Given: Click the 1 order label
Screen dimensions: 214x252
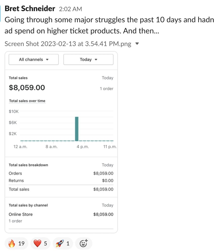Looking at the screenshot, I should coord(106,89).
